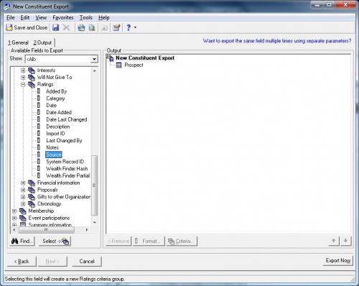Screen dimensions: 359x286
Task: Click the Ratings group icon
Action: 32,85
